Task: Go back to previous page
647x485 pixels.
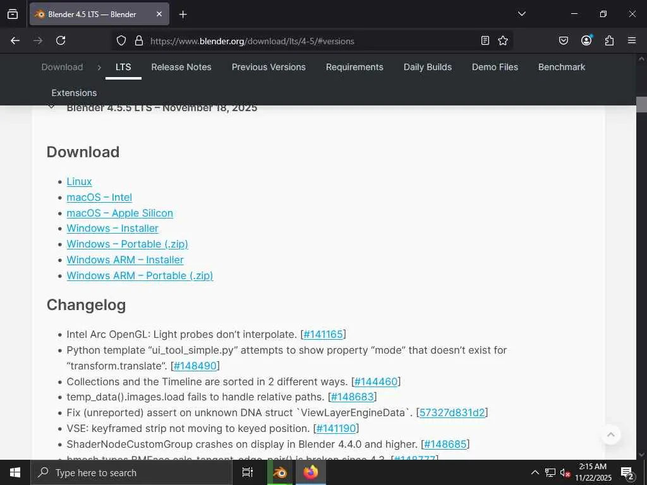Action: coord(15,40)
